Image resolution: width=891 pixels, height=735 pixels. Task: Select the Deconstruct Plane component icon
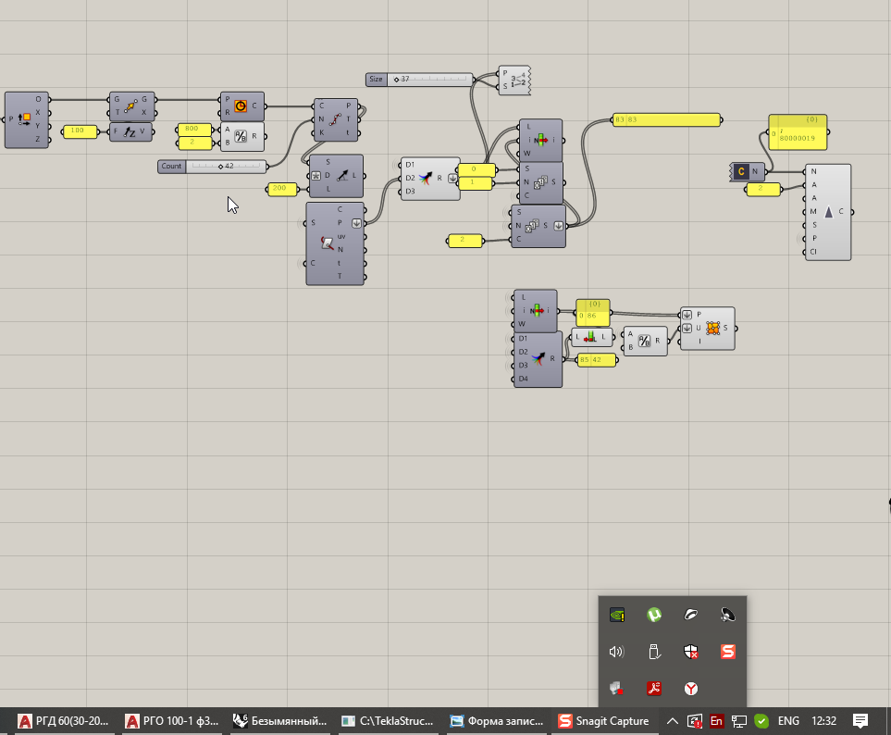(24, 118)
